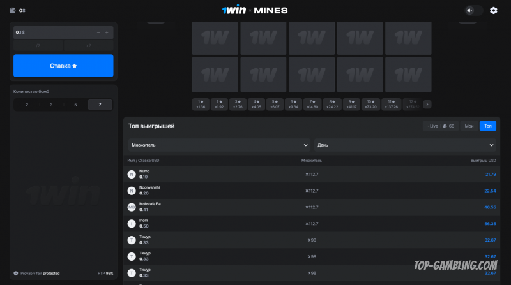Click the player name Inom
Screen dimensions: 511x285
(143, 220)
